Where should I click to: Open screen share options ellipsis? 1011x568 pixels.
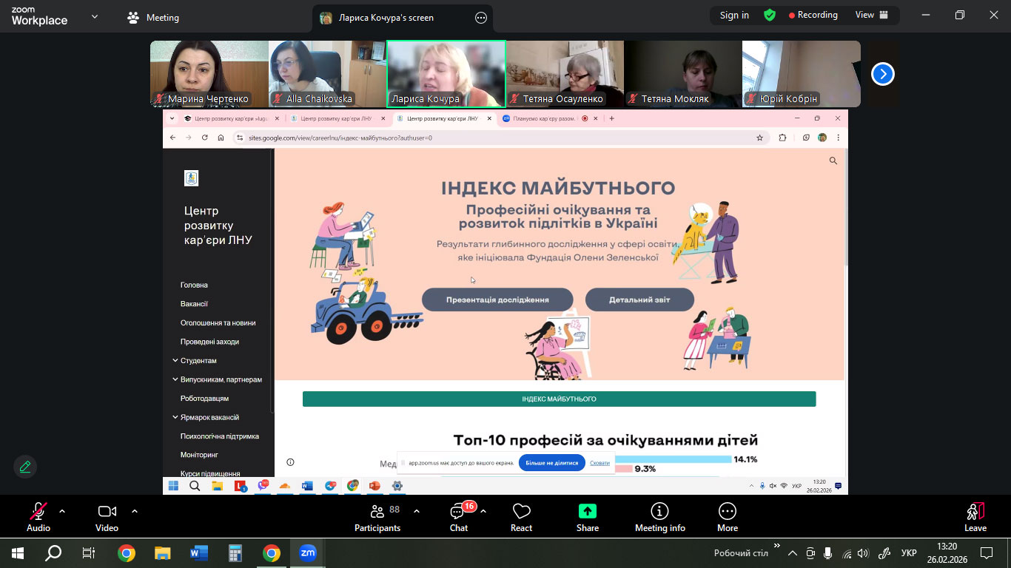coord(481,18)
